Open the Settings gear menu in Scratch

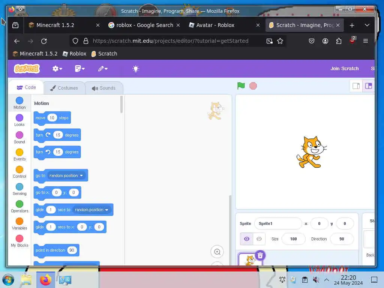coord(57,69)
